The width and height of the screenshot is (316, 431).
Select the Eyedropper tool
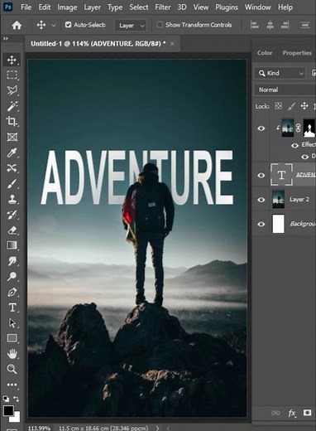pyautogui.click(x=12, y=153)
